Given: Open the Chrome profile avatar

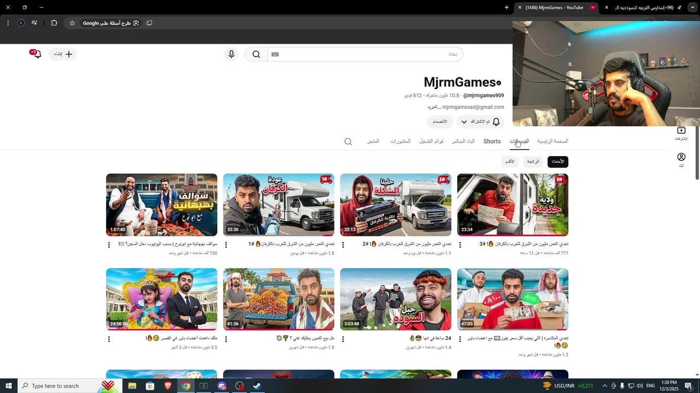Looking at the screenshot, I should click(21, 23).
